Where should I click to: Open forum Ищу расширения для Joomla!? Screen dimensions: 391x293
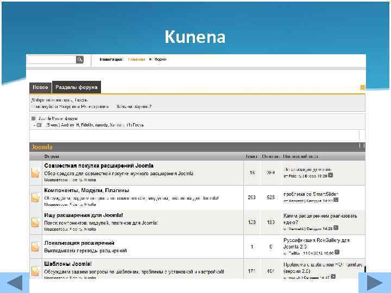pos(84,215)
